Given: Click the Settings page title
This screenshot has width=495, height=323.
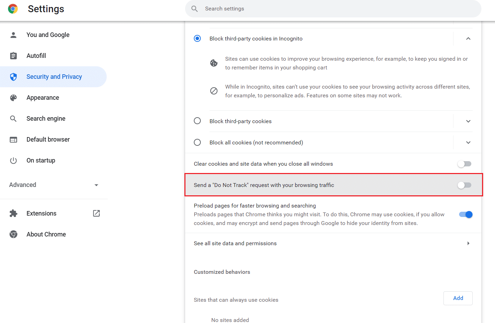Looking at the screenshot, I should 46,9.
